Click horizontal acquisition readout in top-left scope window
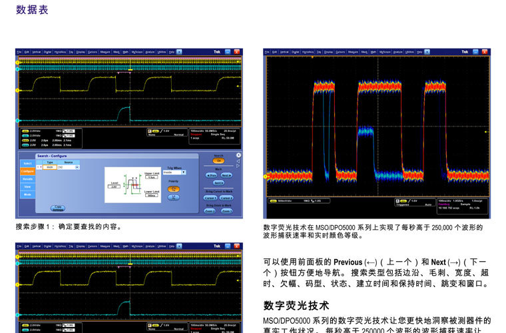506x333 pixels. tap(215, 136)
